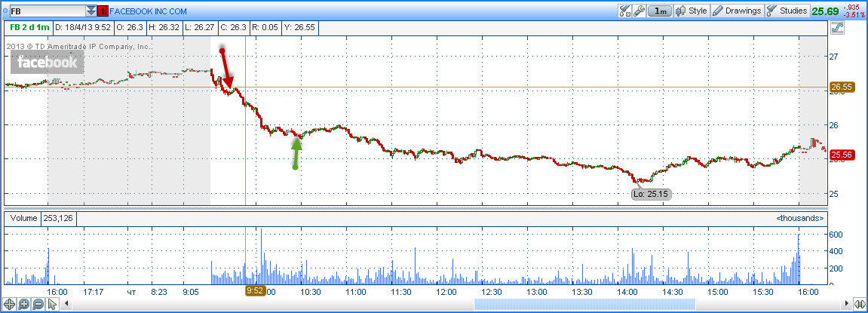The height and width of the screenshot is (313, 868).
Task: Click the O: 26.3 open value
Action: tap(130, 28)
